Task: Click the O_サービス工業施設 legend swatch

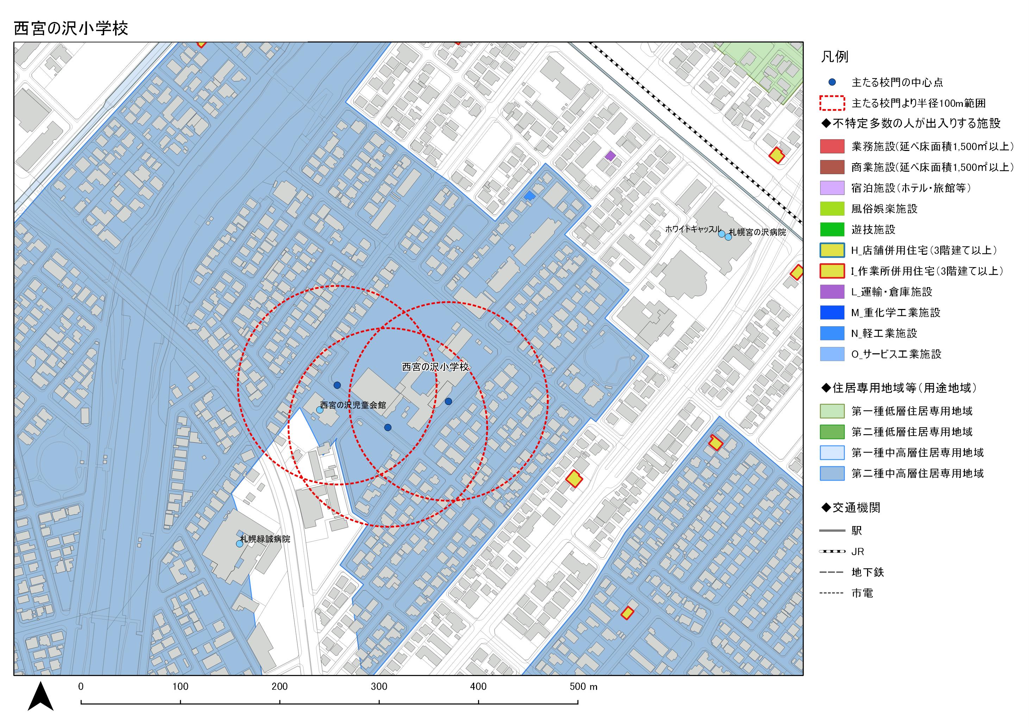Action: click(x=832, y=354)
